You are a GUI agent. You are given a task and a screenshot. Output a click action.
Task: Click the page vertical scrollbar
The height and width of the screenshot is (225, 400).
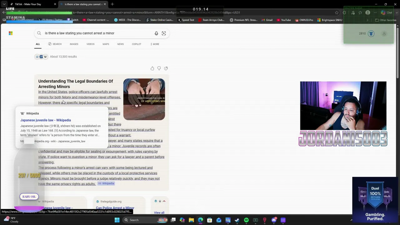tap(398, 53)
